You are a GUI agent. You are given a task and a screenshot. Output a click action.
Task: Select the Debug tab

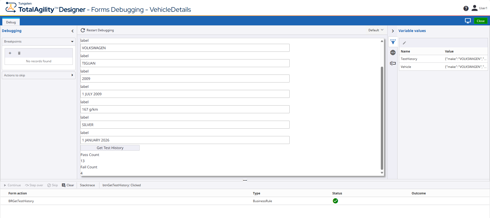tap(11, 22)
